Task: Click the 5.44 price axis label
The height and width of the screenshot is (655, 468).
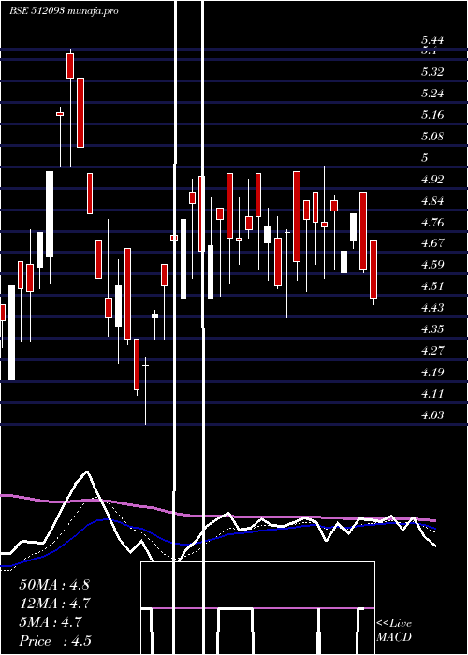Action: coord(432,40)
